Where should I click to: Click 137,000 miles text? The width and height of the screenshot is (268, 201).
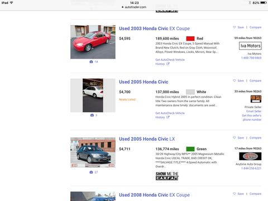[167, 92]
